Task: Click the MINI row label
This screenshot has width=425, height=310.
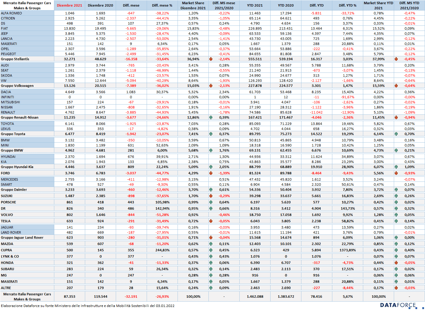Action: click(x=5, y=145)
